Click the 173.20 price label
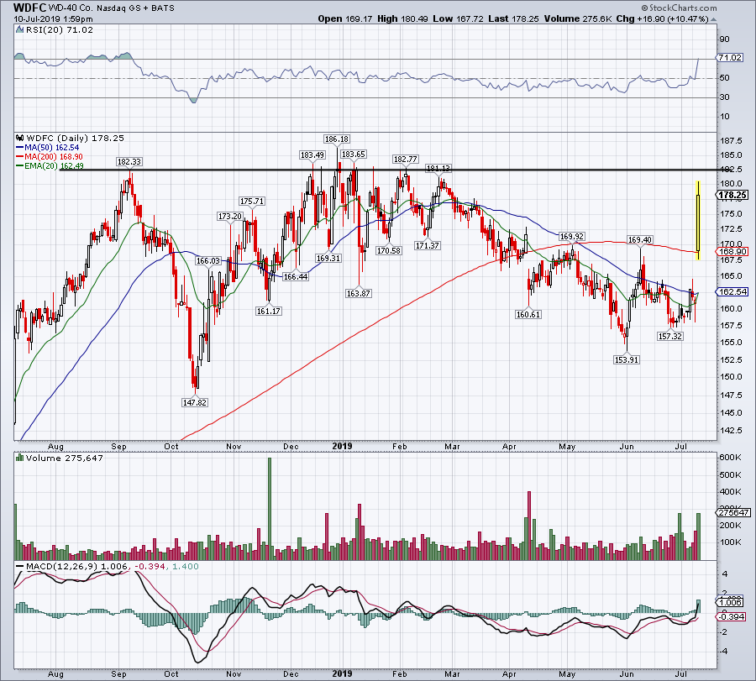The height and width of the screenshot is (681, 756). [230, 217]
